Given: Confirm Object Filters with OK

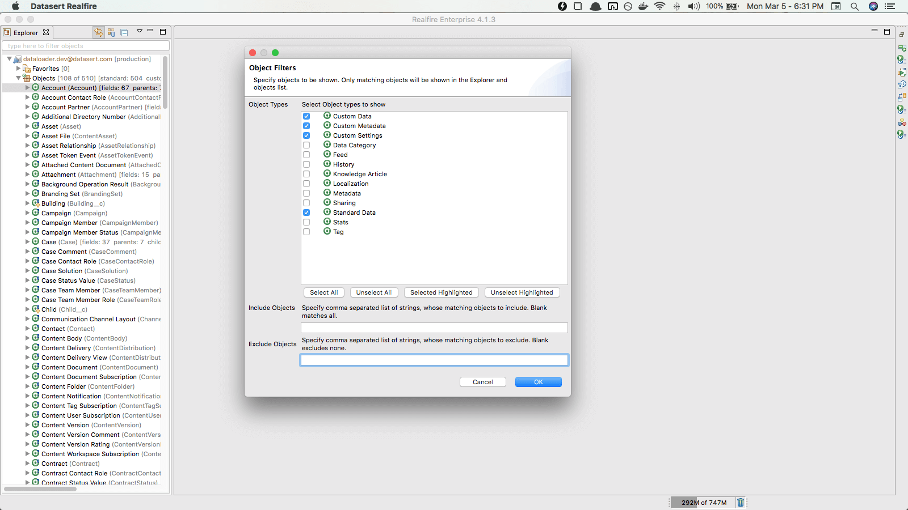Looking at the screenshot, I should point(539,382).
